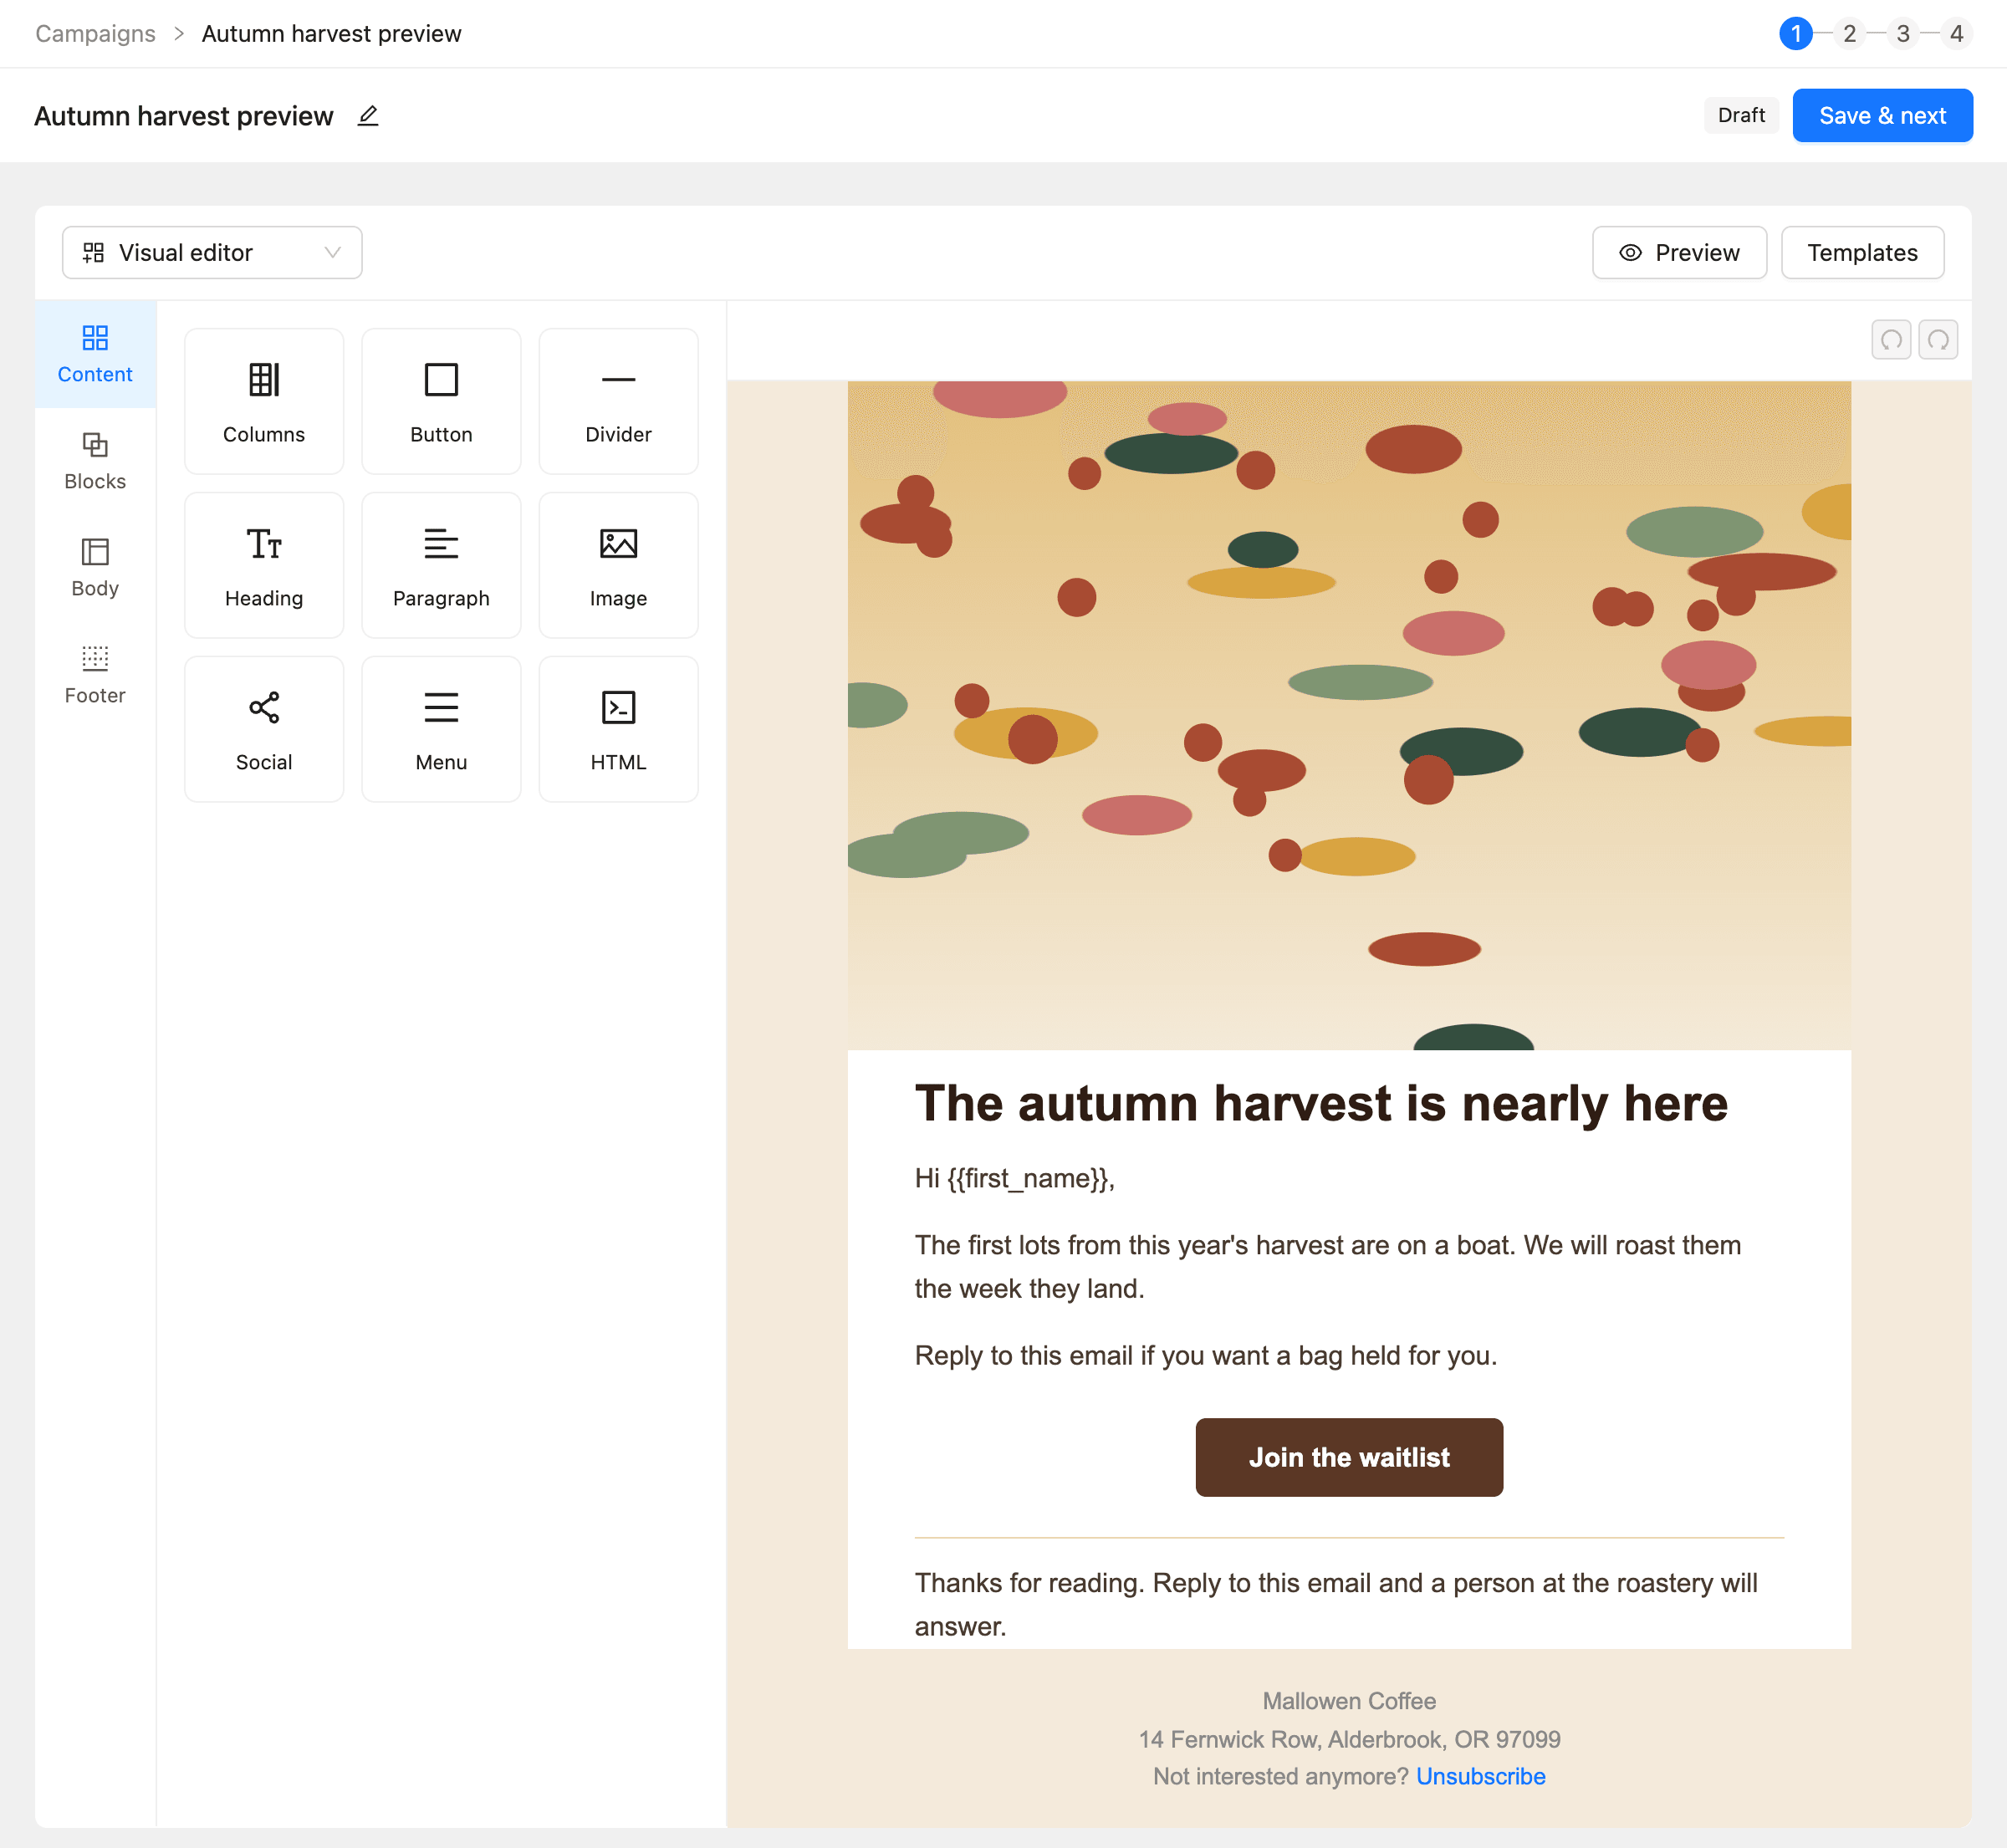Screen dimensions: 2007x1848
Task: Add a Menu content block
Action: click(x=441, y=729)
